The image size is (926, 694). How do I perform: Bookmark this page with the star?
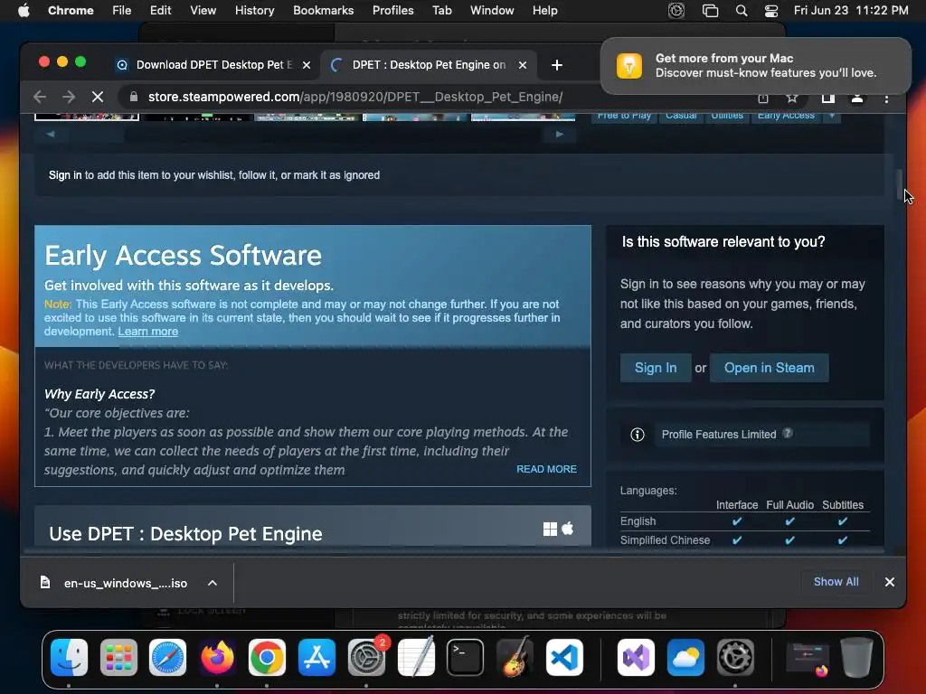point(792,98)
